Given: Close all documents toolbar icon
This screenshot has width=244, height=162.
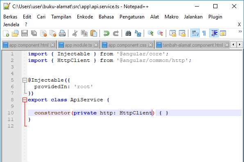Looking at the screenshot, I should tap(53, 33).
